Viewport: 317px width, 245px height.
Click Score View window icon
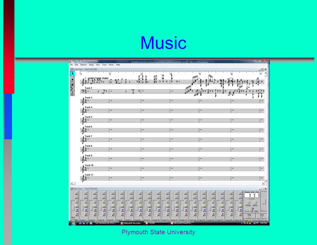click(71, 69)
